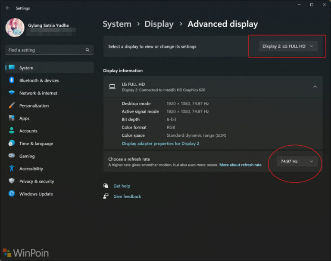331x261 pixels.
Task: Open the 74.97 Hz refresh rate dropdown
Action: [x=297, y=161]
